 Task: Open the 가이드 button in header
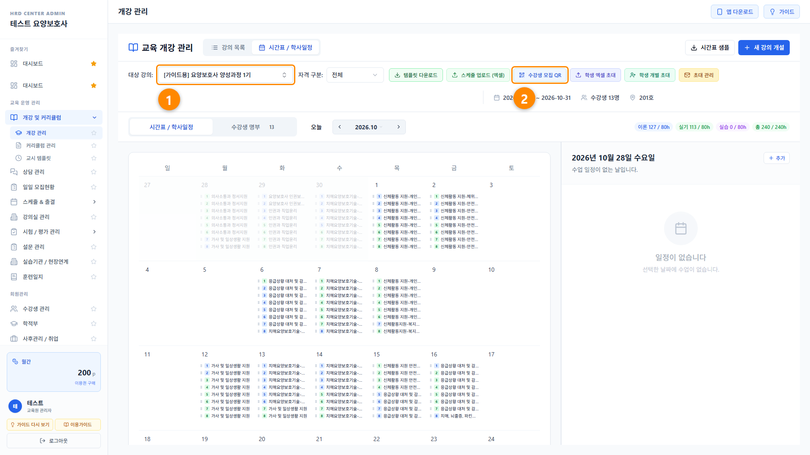point(782,12)
